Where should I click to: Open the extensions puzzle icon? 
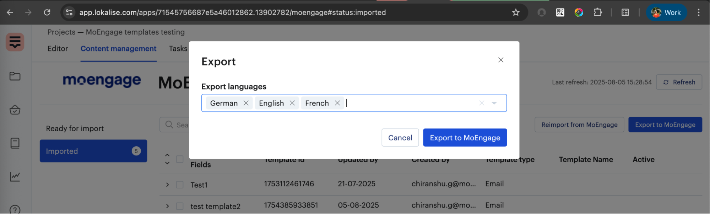(x=598, y=12)
